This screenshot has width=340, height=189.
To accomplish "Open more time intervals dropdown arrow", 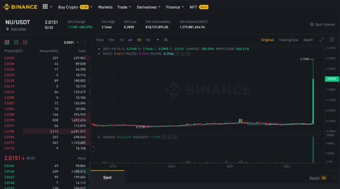I will pyautogui.click(x=158, y=40).
